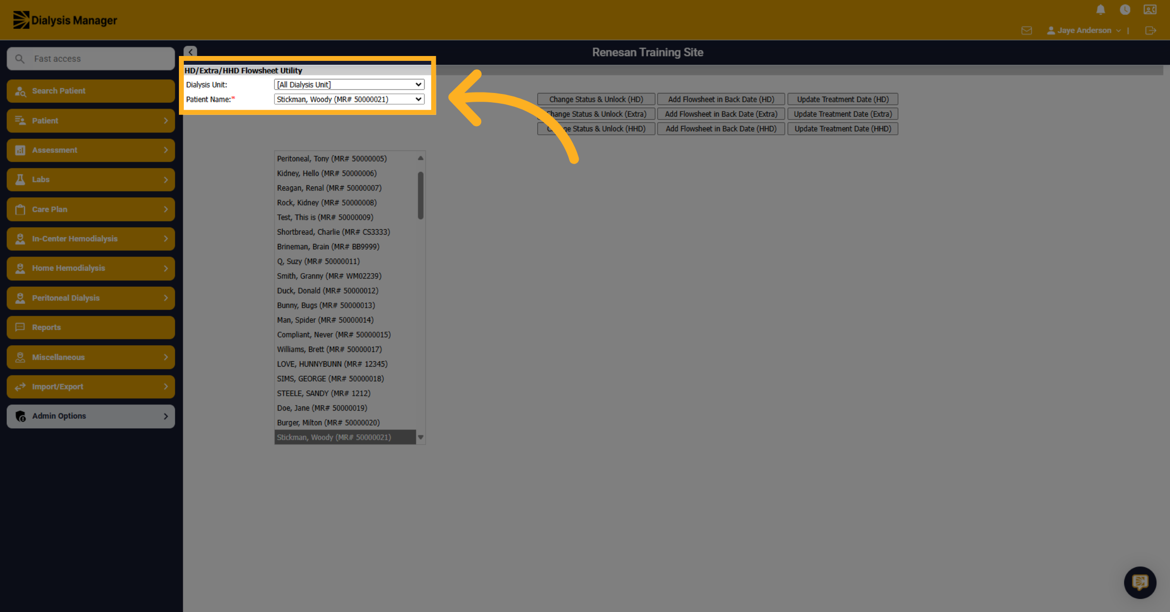This screenshot has width=1170, height=612.
Task: Open the chat support bubble icon
Action: pyautogui.click(x=1140, y=582)
